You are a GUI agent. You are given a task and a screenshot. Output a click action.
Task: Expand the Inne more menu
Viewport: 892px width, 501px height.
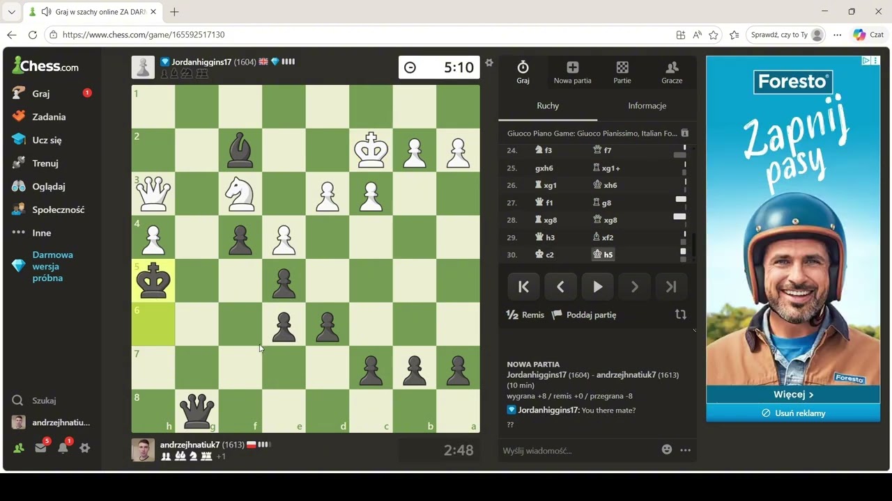click(41, 233)
